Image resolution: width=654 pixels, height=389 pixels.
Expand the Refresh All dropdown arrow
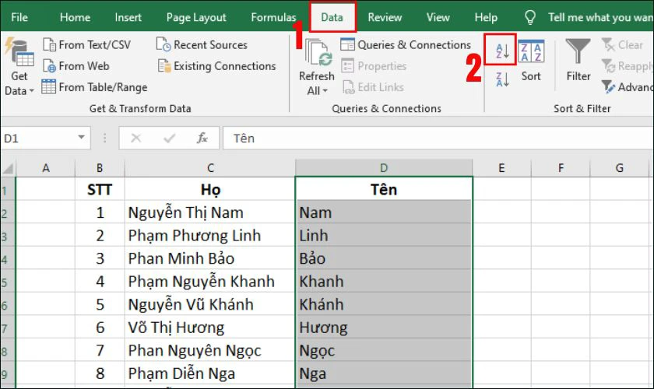325,91
